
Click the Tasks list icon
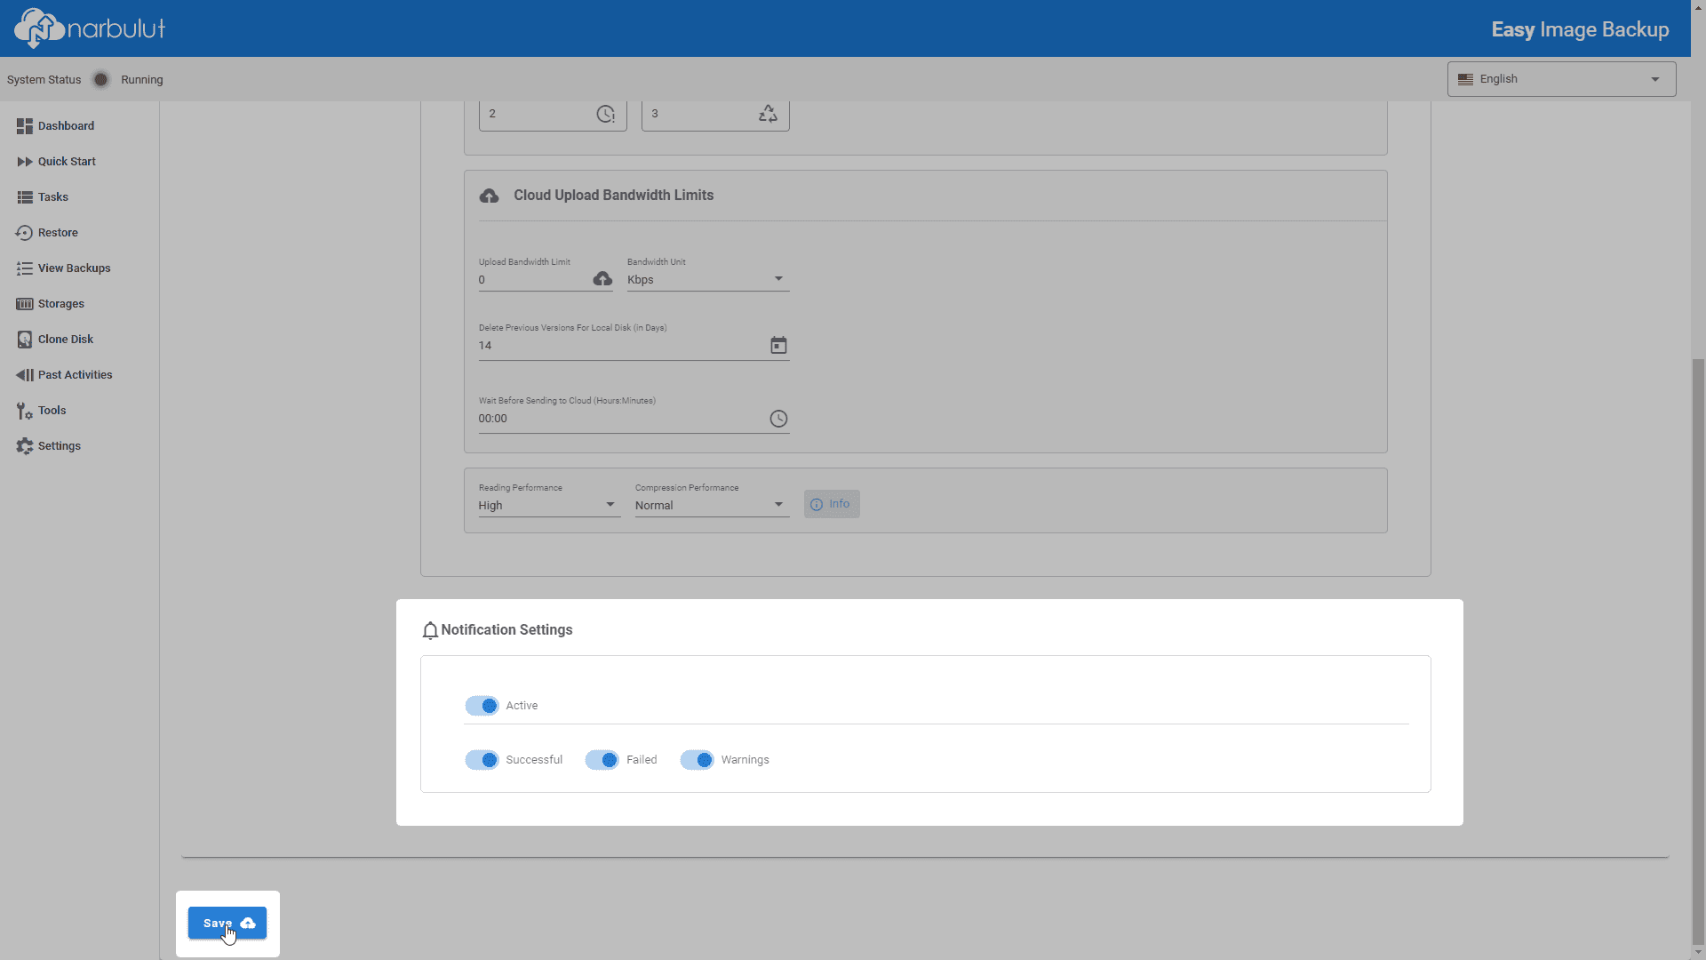(25, 197)
